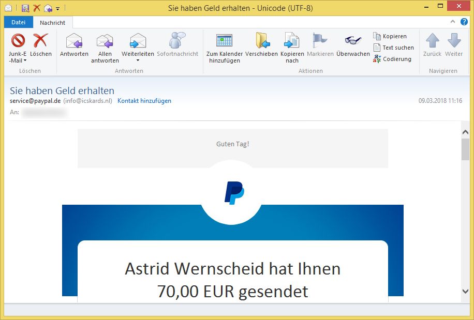Click the PayPal logo in the email
The image size is (474, 320).
[x=234, y=193]
